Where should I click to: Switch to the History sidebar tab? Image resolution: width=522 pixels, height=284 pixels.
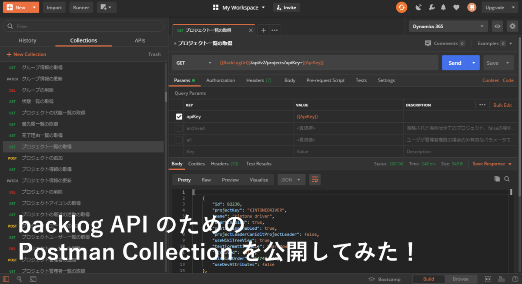click(27, 40)
